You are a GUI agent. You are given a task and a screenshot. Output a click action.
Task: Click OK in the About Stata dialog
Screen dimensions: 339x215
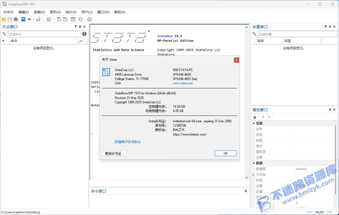[225, 153]
